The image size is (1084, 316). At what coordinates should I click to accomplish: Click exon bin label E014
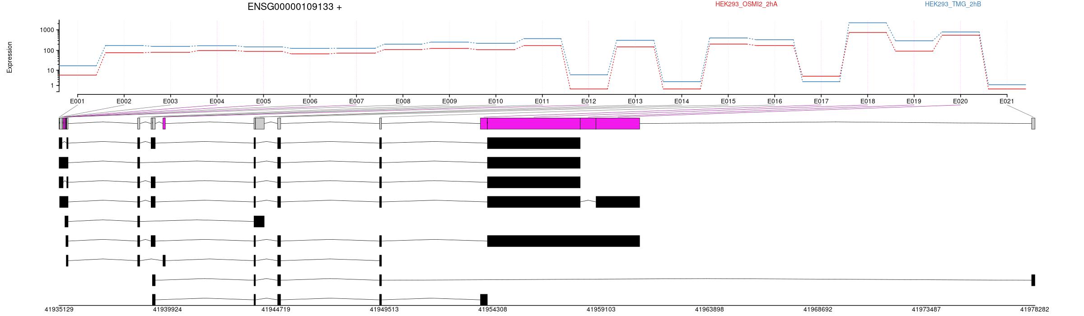coord(682,101)
